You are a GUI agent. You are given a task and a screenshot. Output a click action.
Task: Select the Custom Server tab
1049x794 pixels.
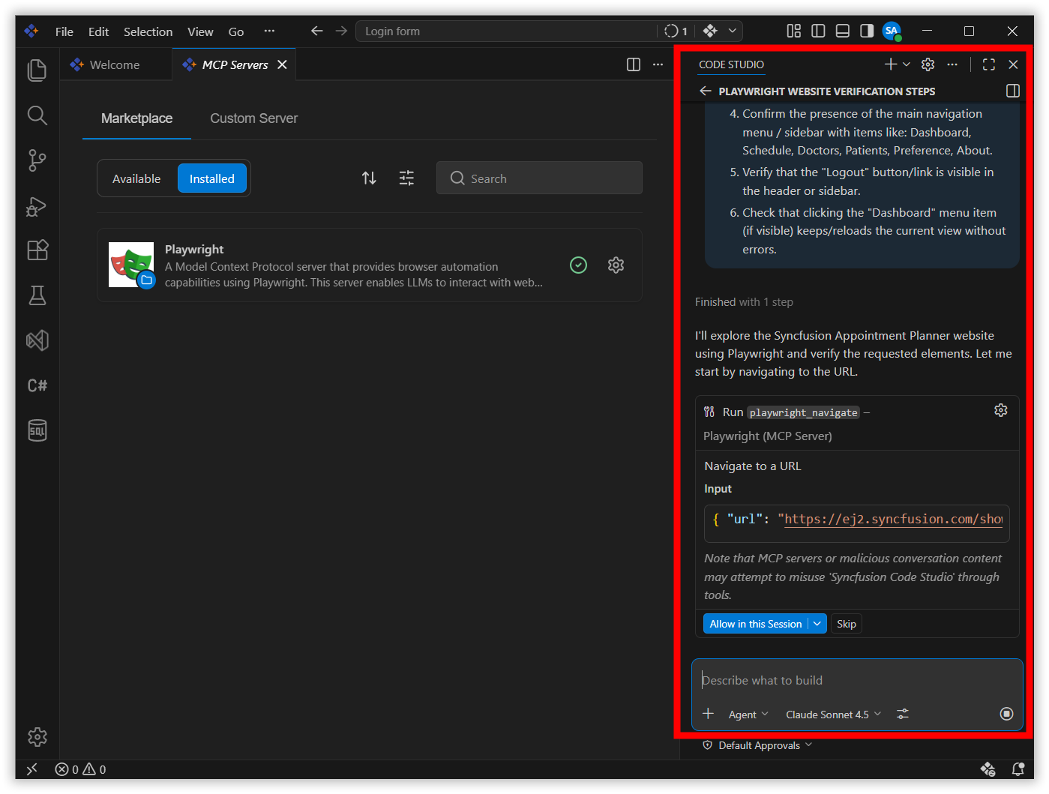(253, 118)
